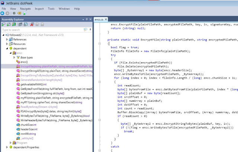The height and width of the screenshot is (152, 238).
Task: Open the Tools menu
Action: 51,9
